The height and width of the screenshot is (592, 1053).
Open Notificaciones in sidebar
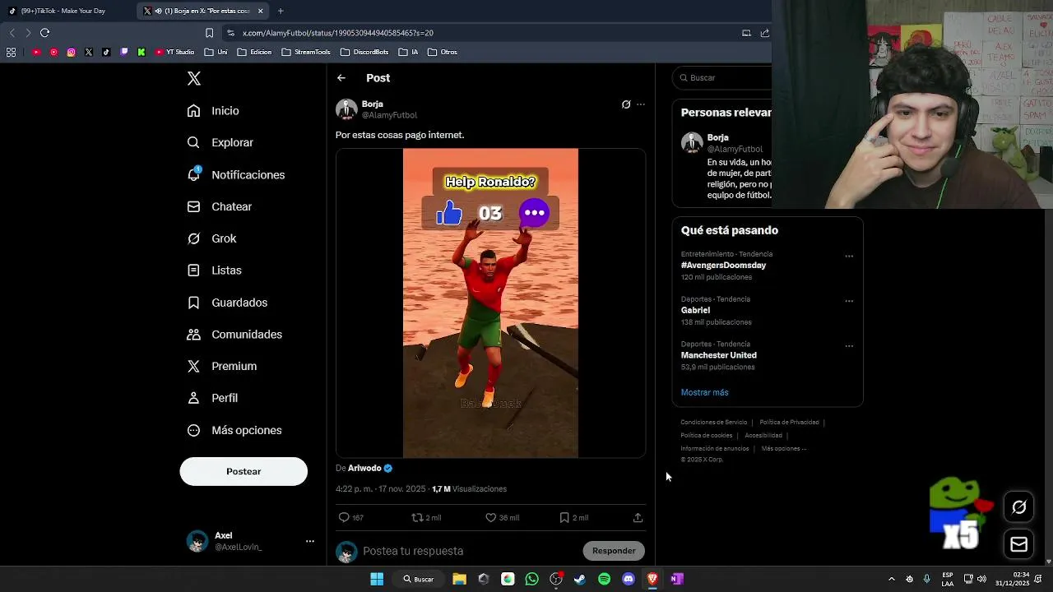tap(235, 174)
